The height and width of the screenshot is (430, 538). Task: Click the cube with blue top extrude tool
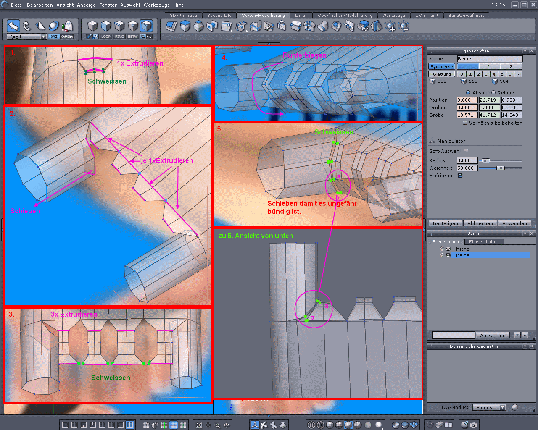click(x=185, y=26)
